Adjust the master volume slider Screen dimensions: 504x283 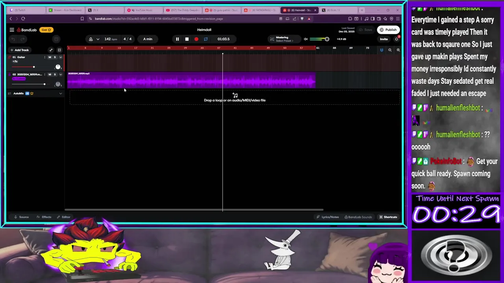point(319,39)
